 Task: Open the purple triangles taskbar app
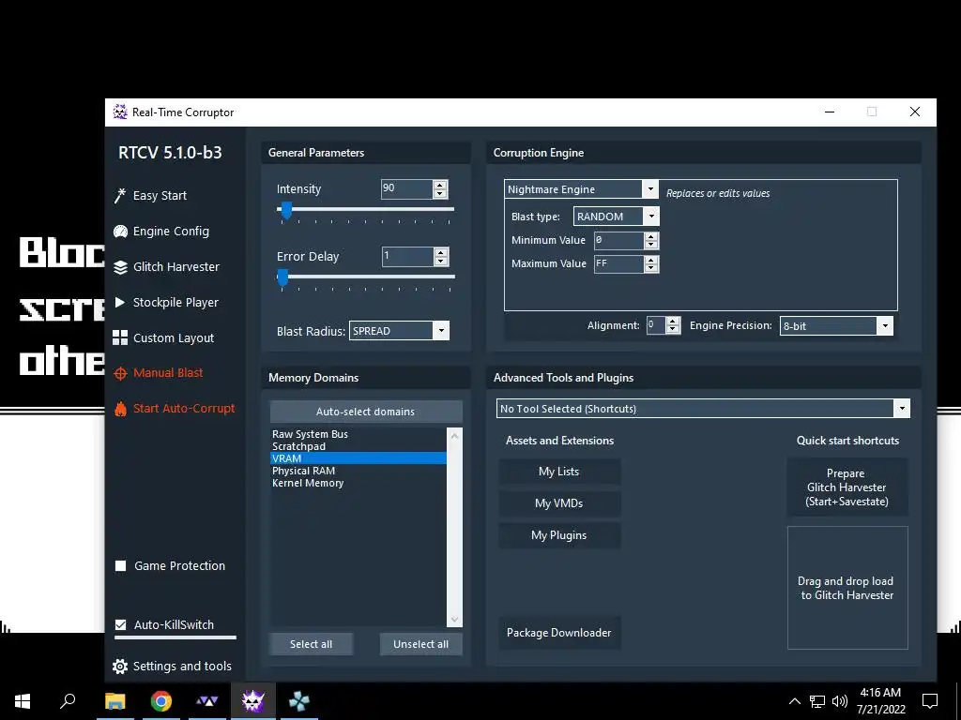point(207,701)
